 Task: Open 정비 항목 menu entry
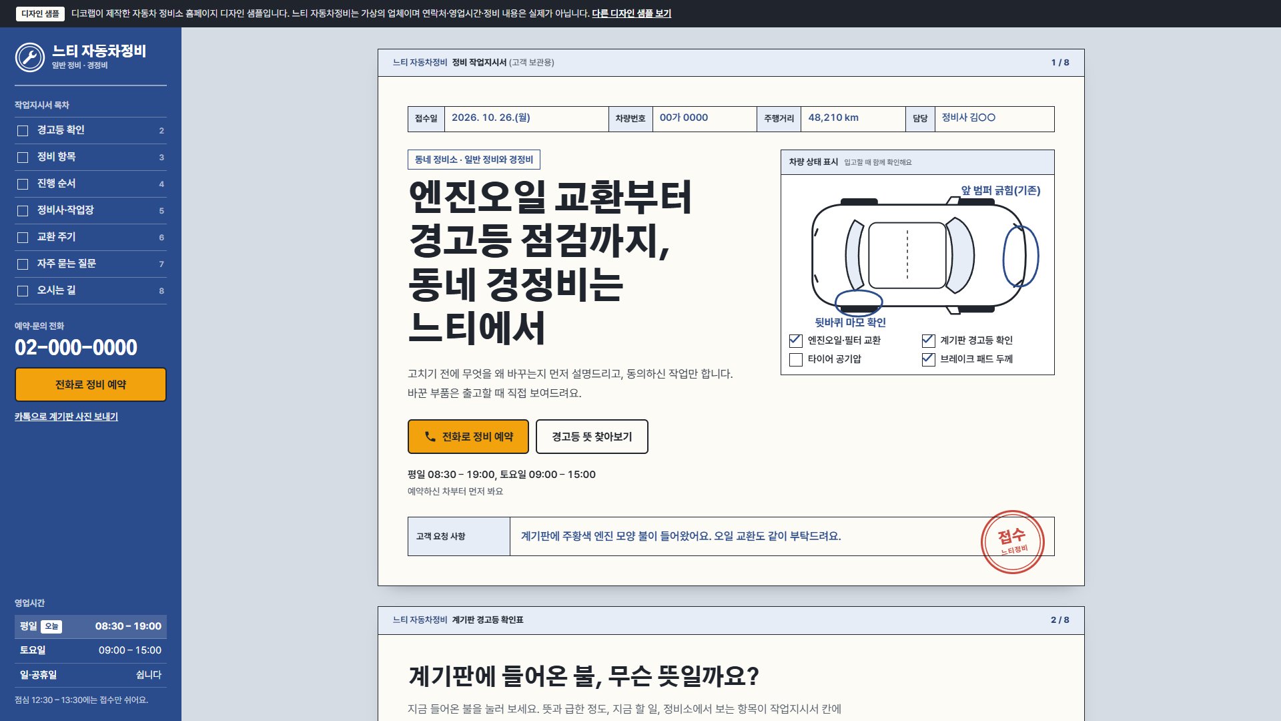tap(91, 157)
